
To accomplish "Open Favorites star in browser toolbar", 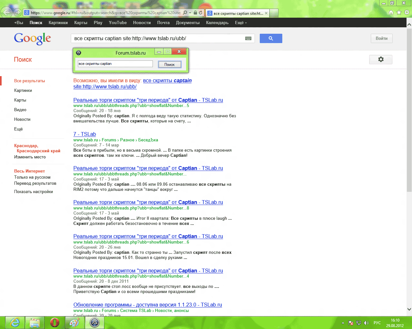I will (x=399, y=13).
